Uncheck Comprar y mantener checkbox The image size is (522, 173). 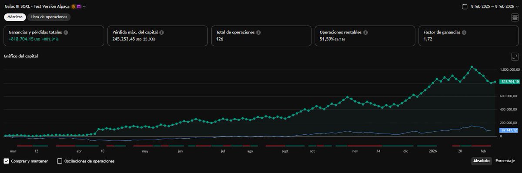(x=7, y=161)
